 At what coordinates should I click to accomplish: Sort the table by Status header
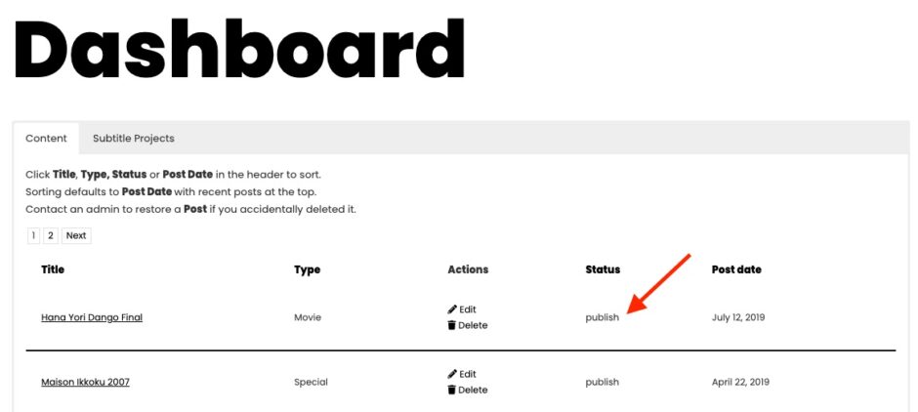coord(603,269)
